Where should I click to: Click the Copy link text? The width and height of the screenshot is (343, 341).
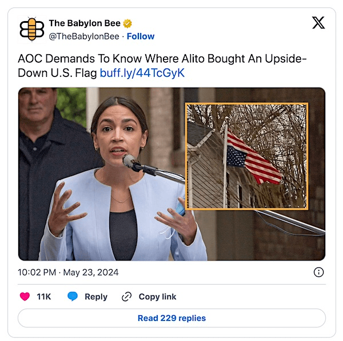pyautogui.click(x=158, y=297)
